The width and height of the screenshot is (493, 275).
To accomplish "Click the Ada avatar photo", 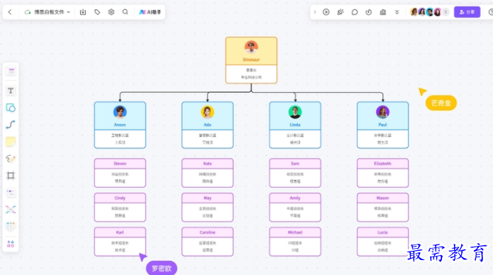I will click(208, 112).
